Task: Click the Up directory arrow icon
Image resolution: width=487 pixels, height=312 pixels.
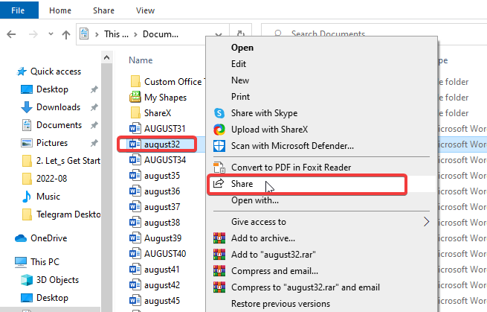Action: click(65, 34)
